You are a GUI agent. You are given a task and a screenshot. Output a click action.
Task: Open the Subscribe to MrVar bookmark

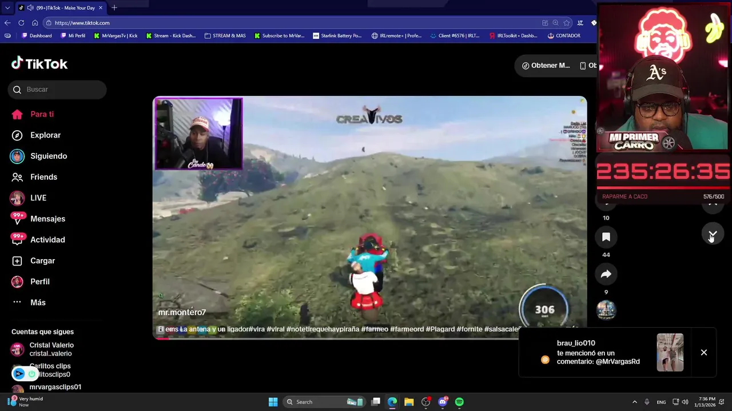(x=279, y=35)
